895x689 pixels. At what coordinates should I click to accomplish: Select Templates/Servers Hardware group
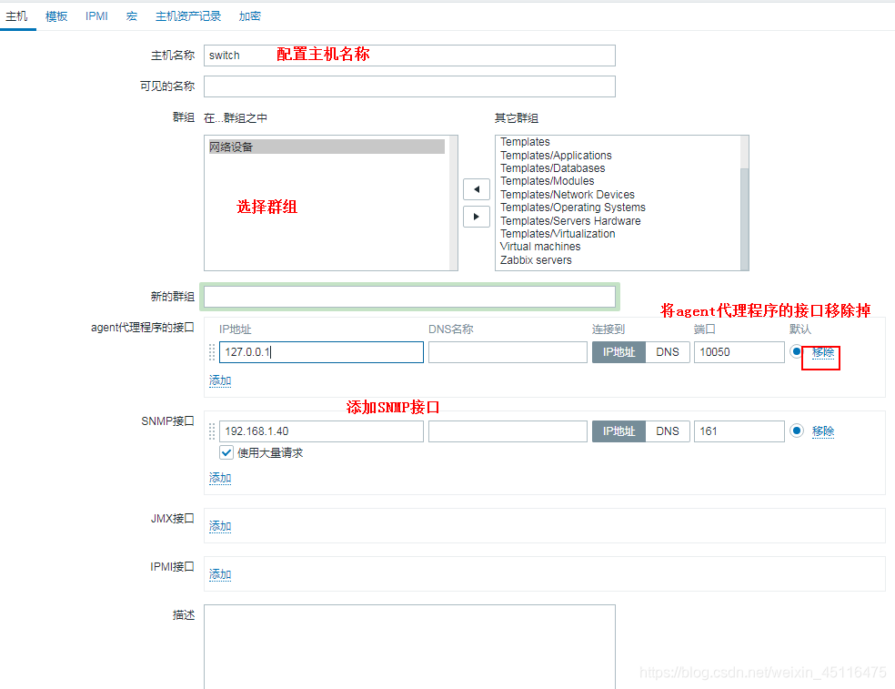point(570,220)
